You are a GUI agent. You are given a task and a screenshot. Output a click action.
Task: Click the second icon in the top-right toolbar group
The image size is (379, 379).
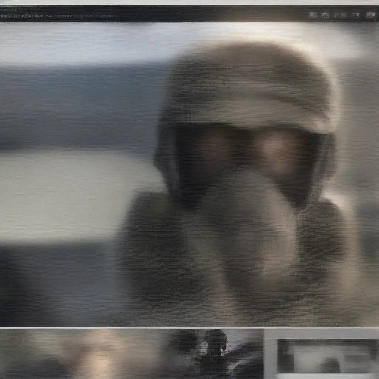coord(325,15)
